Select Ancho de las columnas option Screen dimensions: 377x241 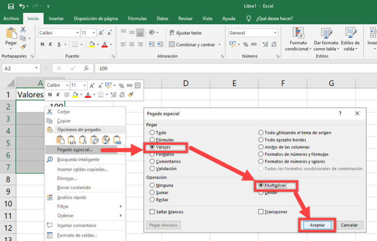(x=261, y=147)
